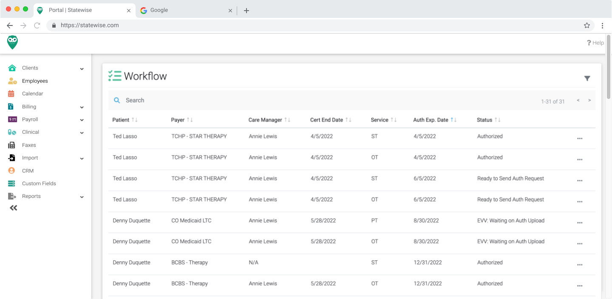
Task: Click the Billing document icon
Action: click(11, 107)
